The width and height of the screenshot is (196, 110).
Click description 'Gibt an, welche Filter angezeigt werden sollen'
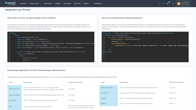click(x=38, y=107)
